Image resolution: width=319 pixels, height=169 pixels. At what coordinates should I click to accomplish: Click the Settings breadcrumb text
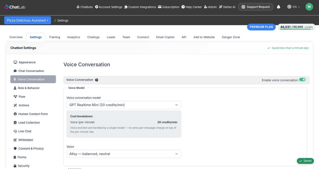(63, 20)
